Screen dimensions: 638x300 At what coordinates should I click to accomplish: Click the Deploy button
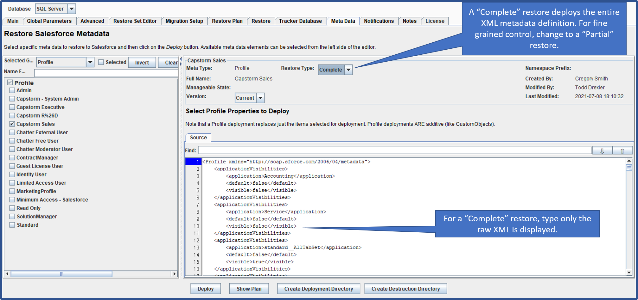click(x=206, y=289)
